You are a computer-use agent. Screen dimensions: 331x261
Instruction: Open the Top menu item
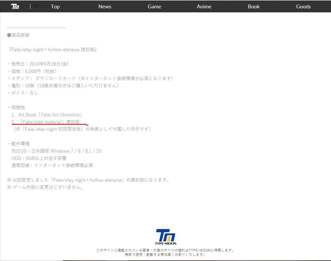[x=55, y=6]
